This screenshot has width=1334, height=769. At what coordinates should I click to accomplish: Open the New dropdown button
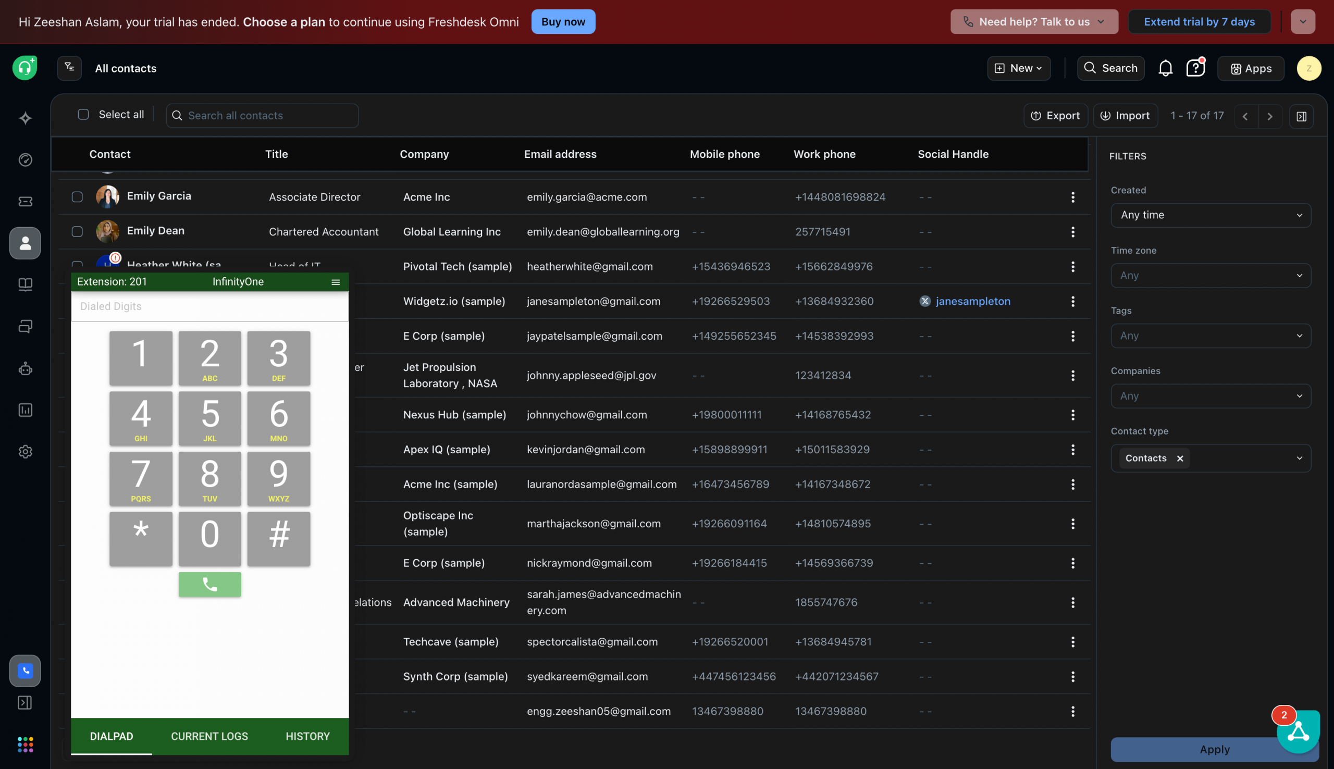coord(1018,68)
